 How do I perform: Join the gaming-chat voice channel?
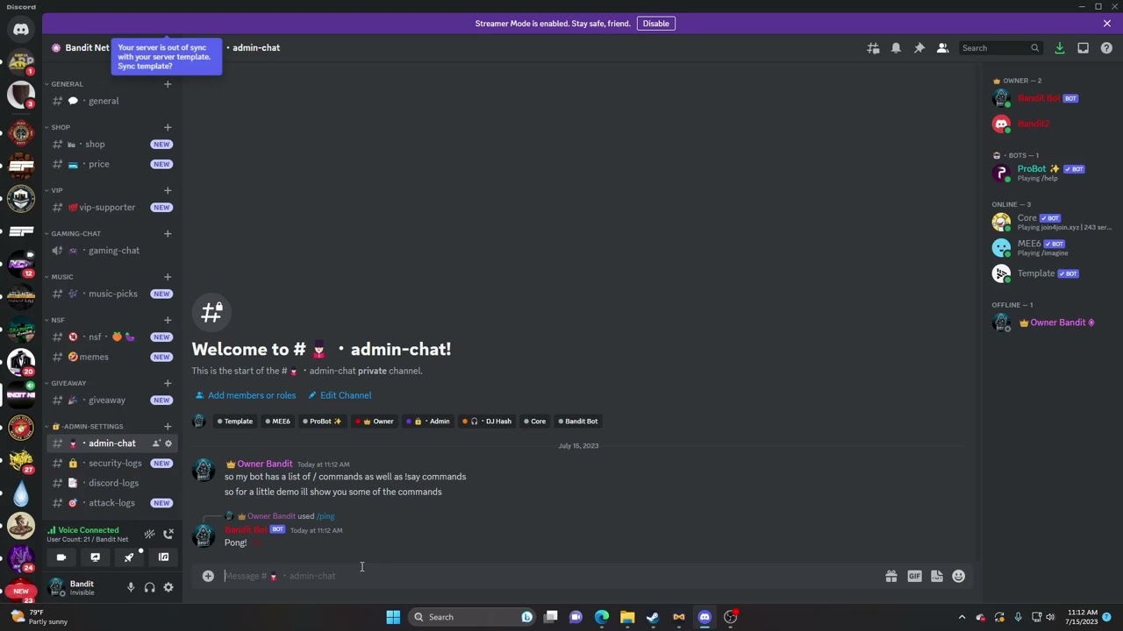[112, 251]
